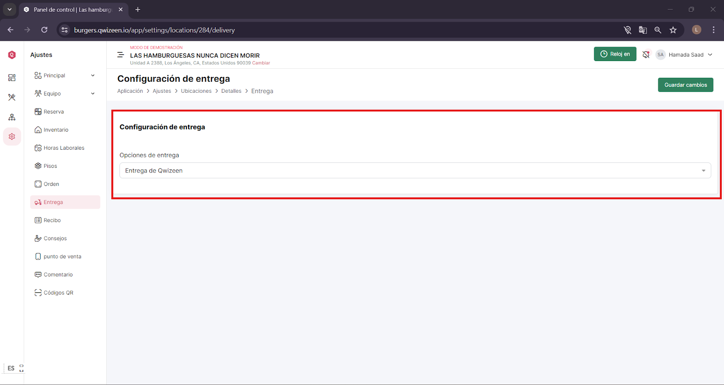The height and width of the screenshot is (385, 724).
Task: Go to Ubicaciones breadcrumb
Action: (x=196, y=91)
